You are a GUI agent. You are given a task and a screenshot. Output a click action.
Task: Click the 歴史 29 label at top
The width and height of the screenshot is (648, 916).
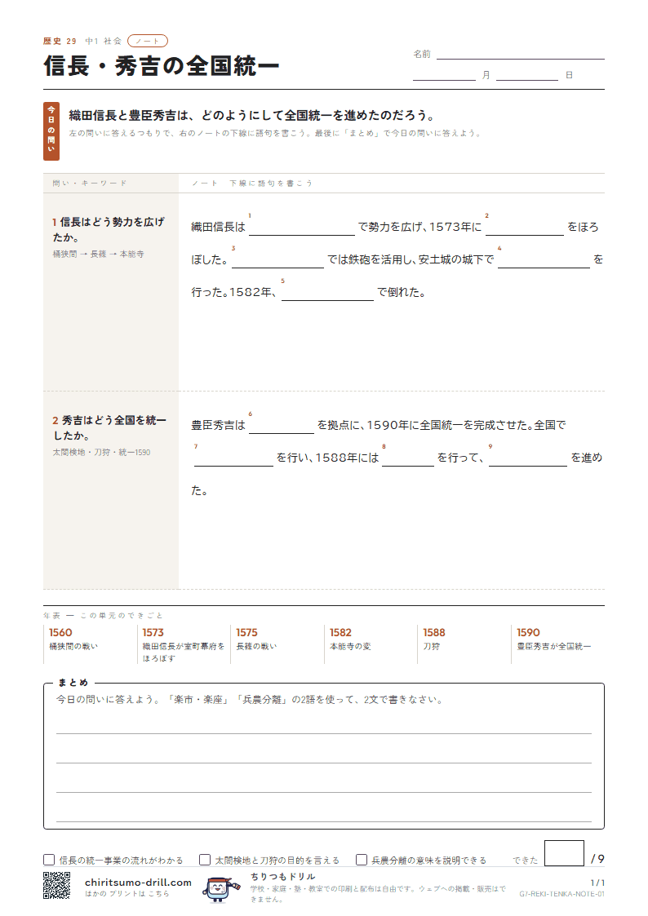tap(60, 41)
